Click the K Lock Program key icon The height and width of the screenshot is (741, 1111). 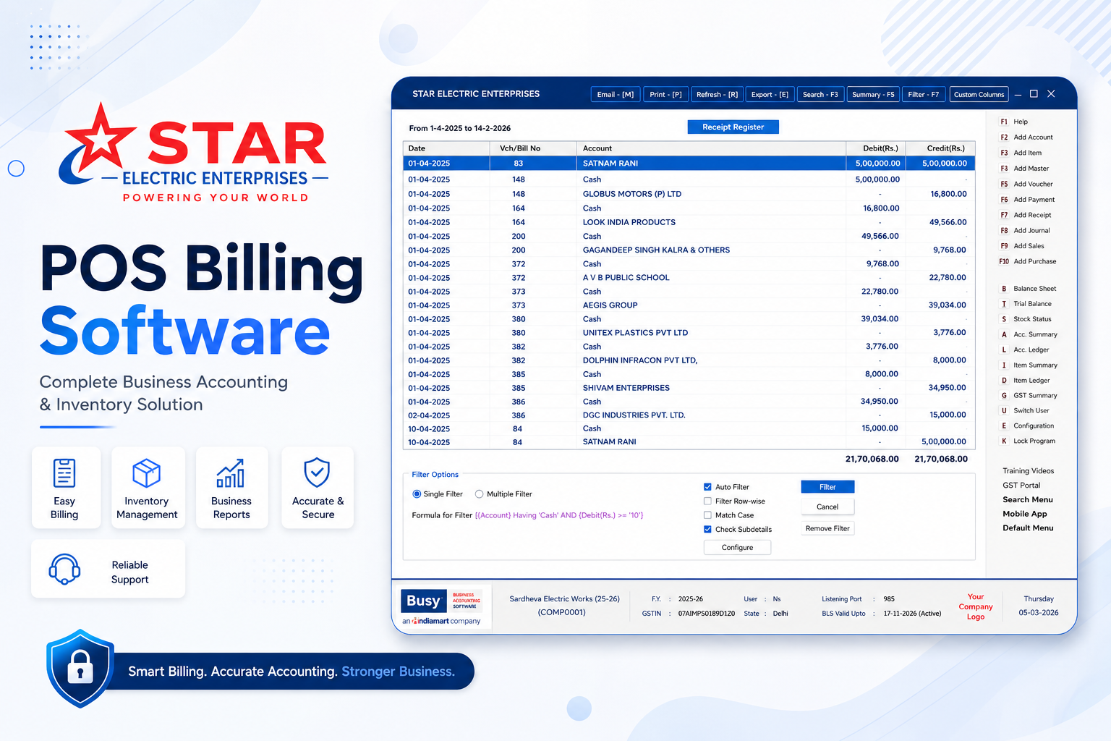(x=1004, y=441)
